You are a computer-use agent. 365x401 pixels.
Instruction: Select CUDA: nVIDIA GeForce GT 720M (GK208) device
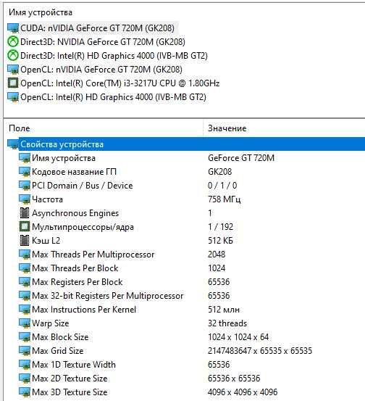[97, 28]
